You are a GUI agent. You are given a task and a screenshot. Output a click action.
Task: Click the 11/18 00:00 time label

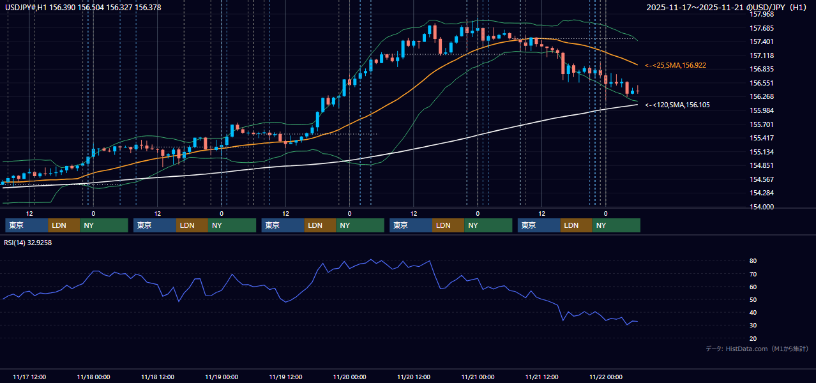point(93,377)
